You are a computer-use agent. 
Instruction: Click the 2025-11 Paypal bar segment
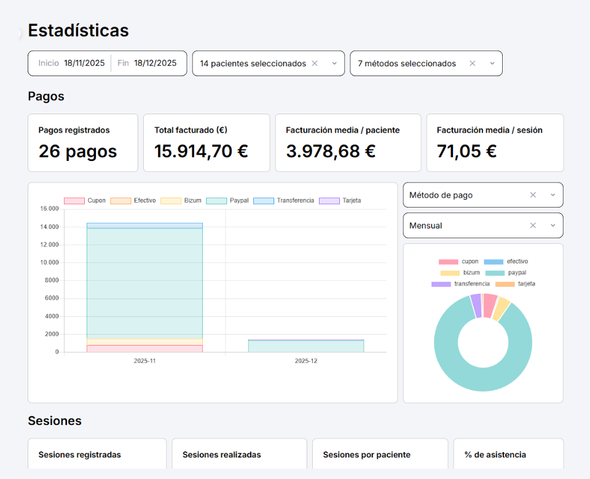click(144, 282)
